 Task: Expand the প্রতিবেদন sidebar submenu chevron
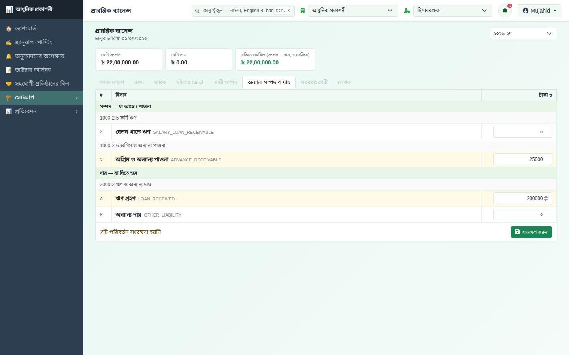[77, 112]
